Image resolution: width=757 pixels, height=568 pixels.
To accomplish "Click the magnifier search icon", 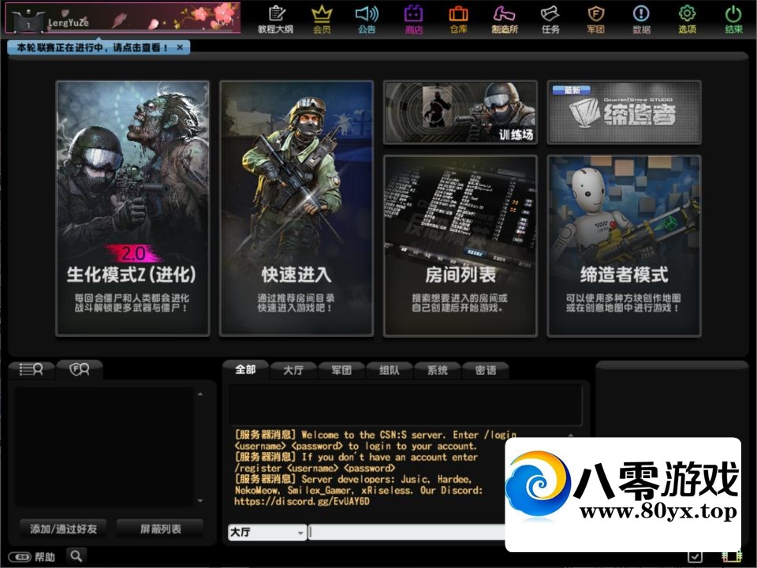I will (76, 556).
